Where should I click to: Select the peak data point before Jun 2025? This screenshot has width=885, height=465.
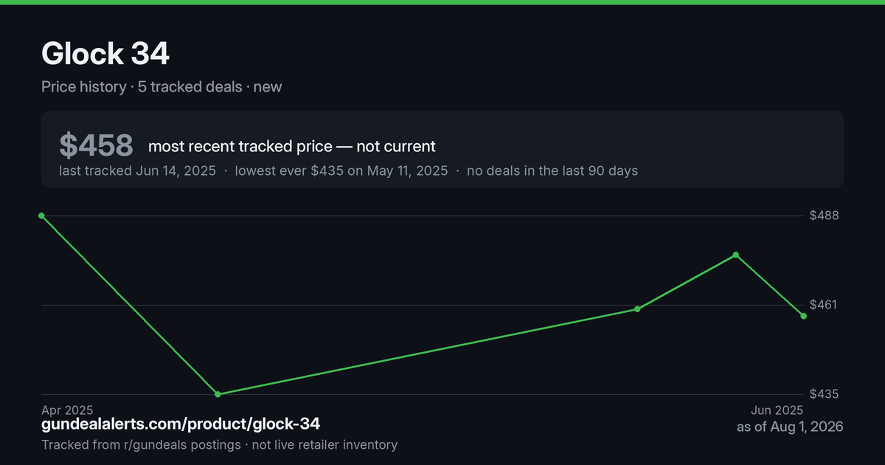pos(736,255)
